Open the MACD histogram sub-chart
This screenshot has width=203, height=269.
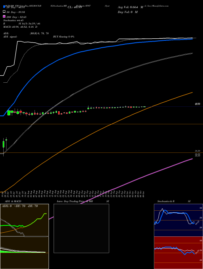click(x=24, y=253)
